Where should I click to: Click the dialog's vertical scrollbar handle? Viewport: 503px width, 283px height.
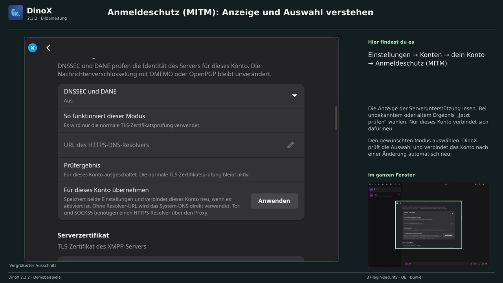(x=336, y=118)
